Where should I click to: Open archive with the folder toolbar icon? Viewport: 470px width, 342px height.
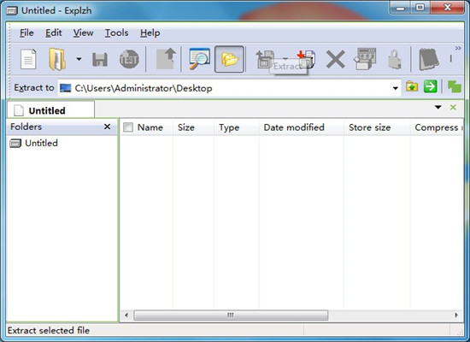pyautogui.click(x=57, y=59)
